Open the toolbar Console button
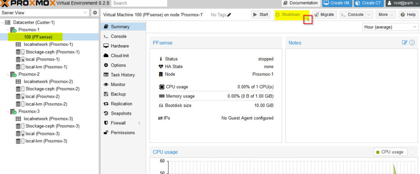The image size is (420, 174). coord(353,15)
